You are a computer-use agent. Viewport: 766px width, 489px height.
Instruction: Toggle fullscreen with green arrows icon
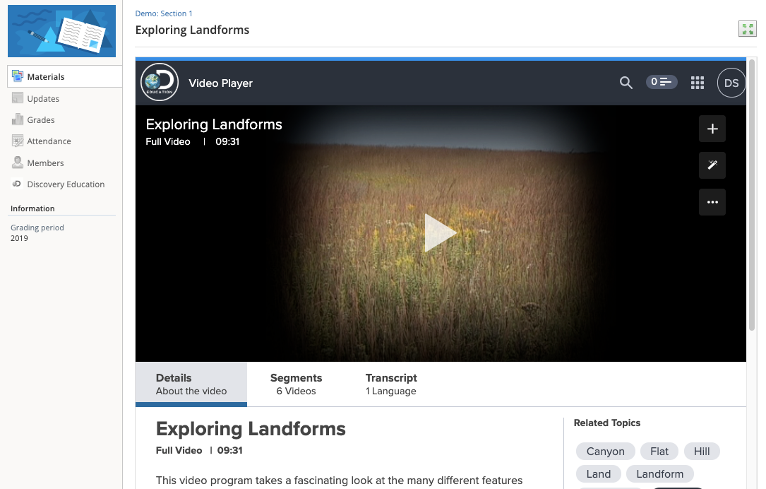tap(748, 30)
